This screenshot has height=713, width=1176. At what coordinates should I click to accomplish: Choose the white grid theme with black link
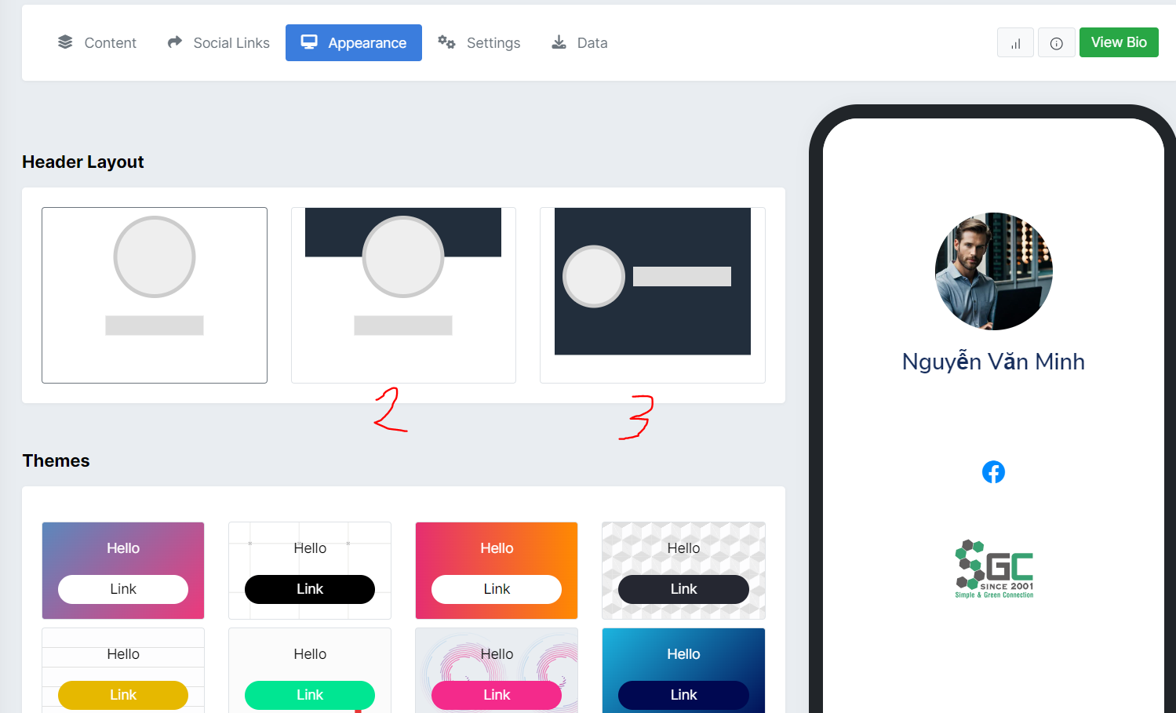pos(310,570)
